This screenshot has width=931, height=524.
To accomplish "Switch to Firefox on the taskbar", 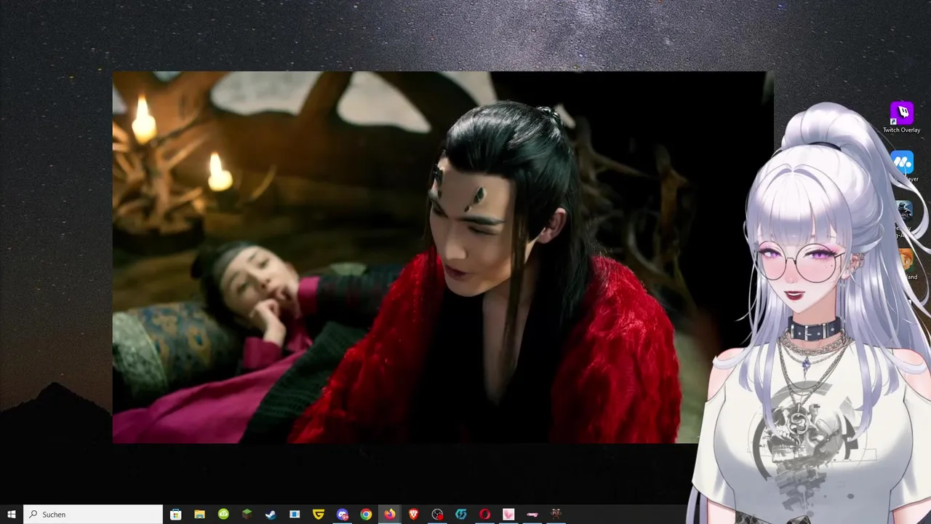I will pyautogui.click(x=390, y=515).
